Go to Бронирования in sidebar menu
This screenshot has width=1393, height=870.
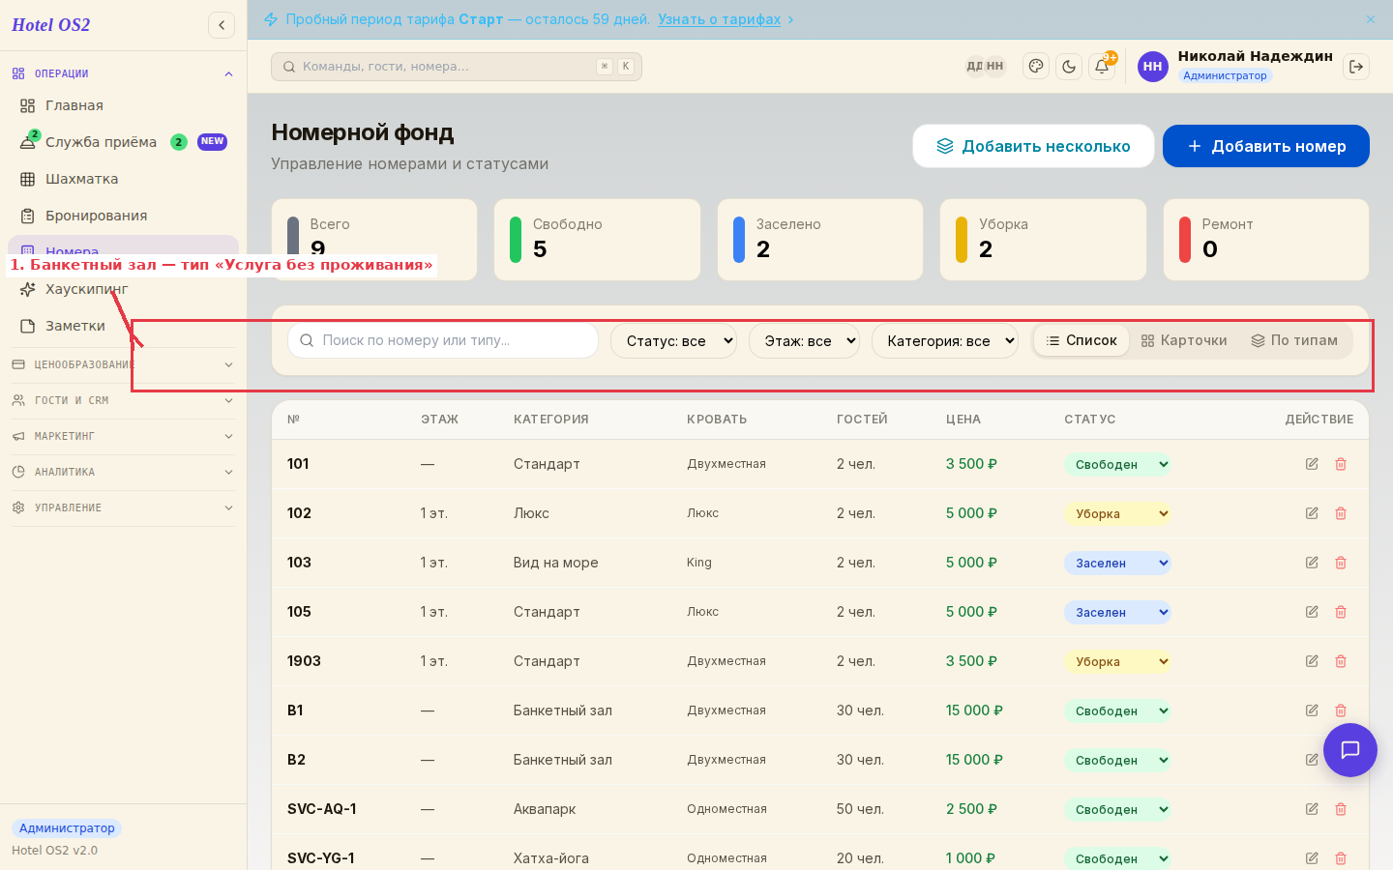[97, 216]
